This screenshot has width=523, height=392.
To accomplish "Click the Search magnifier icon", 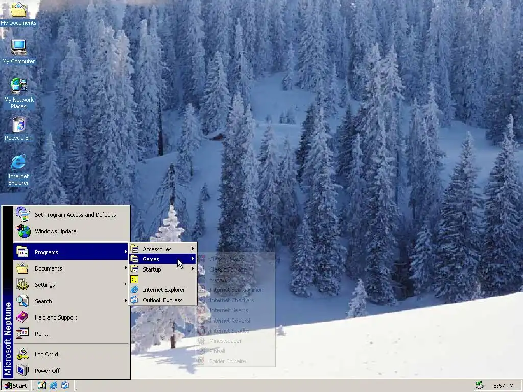I will 22,301.
